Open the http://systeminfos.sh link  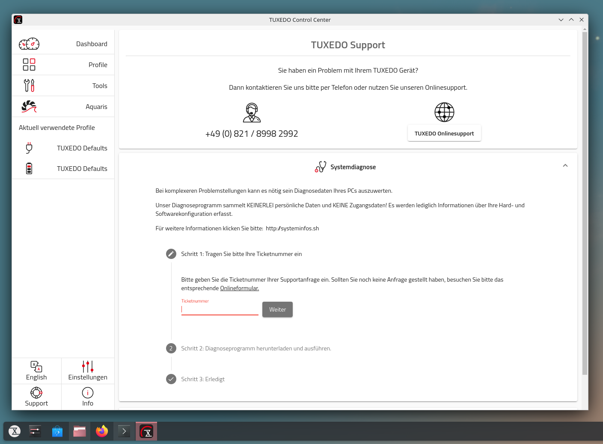coord(292,228)
